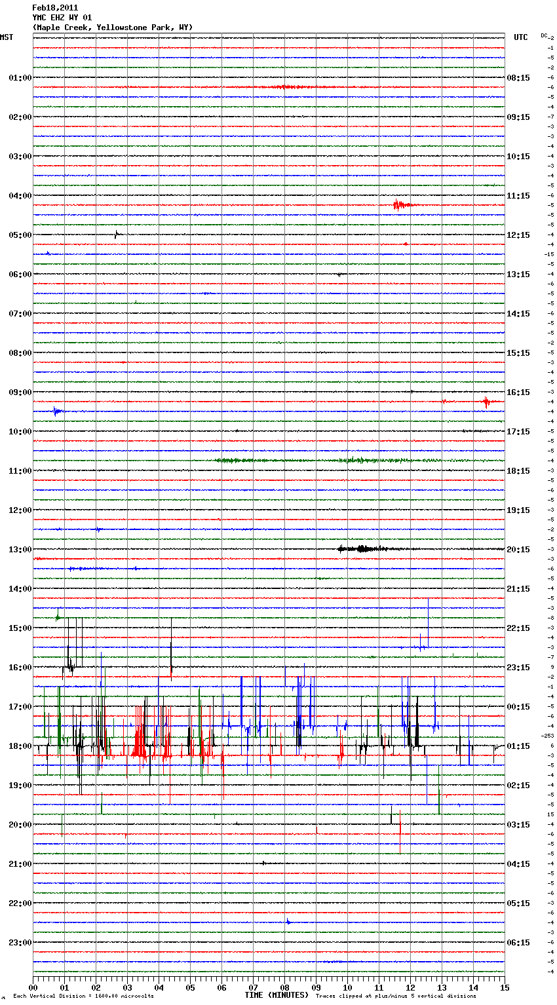This screenshot has height=1005, width=557.
Task: Click the "00:15" UTC time label
Action: tap(518, 707)
